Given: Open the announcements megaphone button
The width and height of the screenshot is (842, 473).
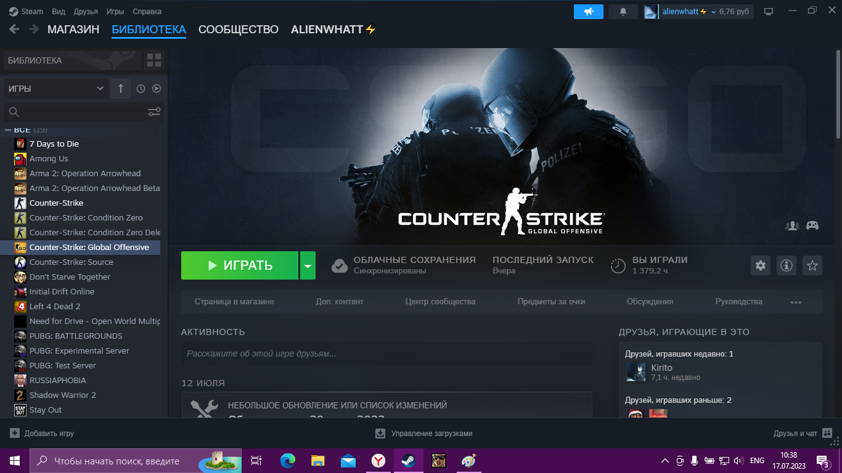Looking at the screenshot, I should [589, 12].
